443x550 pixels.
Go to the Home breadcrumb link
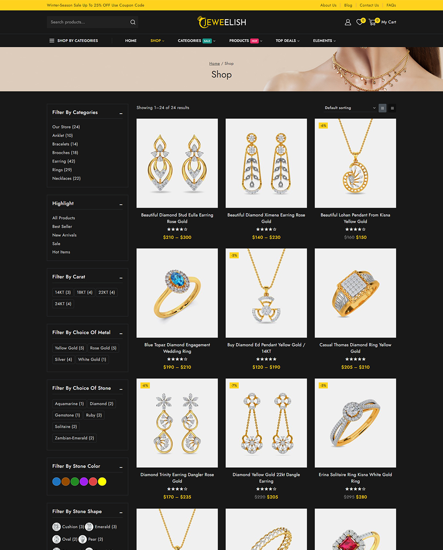click(214, 64)
